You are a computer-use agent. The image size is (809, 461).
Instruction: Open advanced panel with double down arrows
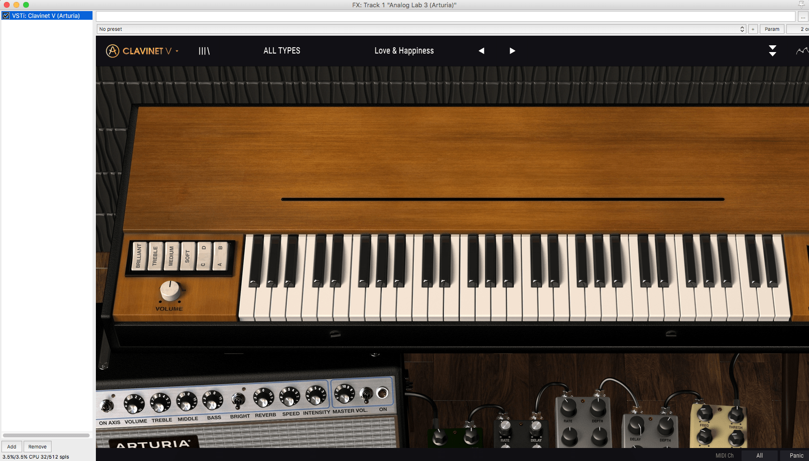772,51
